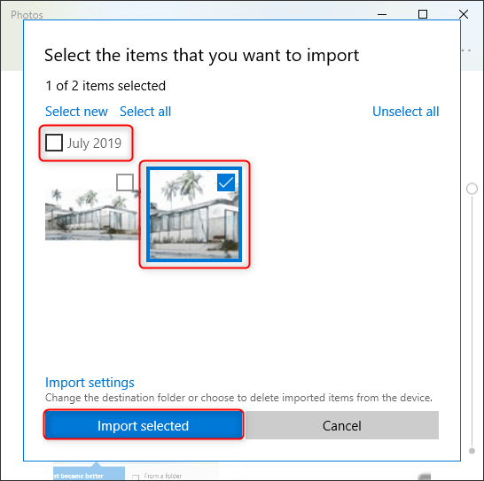Click the blue 'became better' banner

point(89,474)
